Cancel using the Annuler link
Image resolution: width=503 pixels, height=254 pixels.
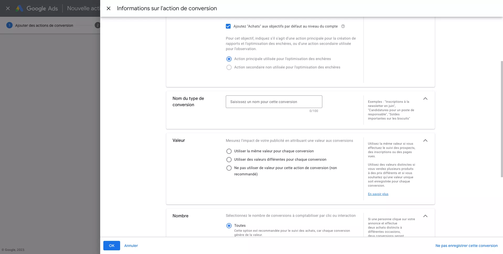tap(131, 246)
